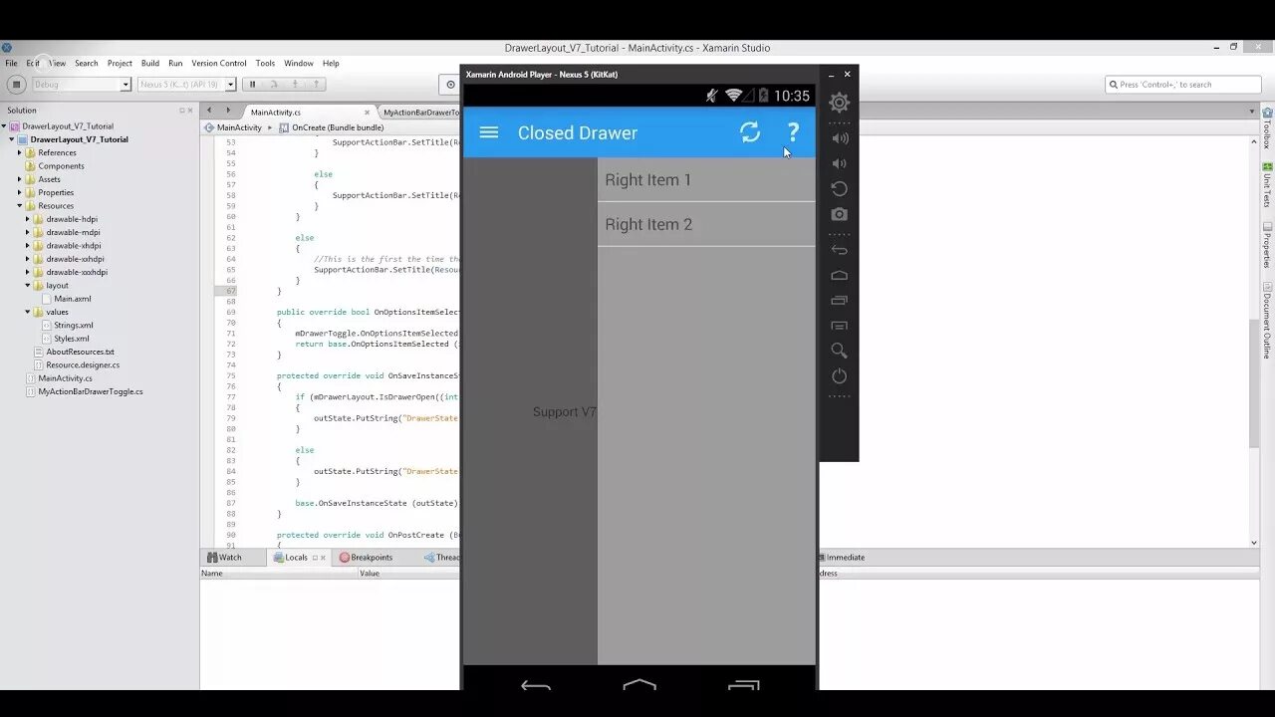Click the power icon in the Player sidebar
This screenshot has width=1275, height=717.
(840, 376)
